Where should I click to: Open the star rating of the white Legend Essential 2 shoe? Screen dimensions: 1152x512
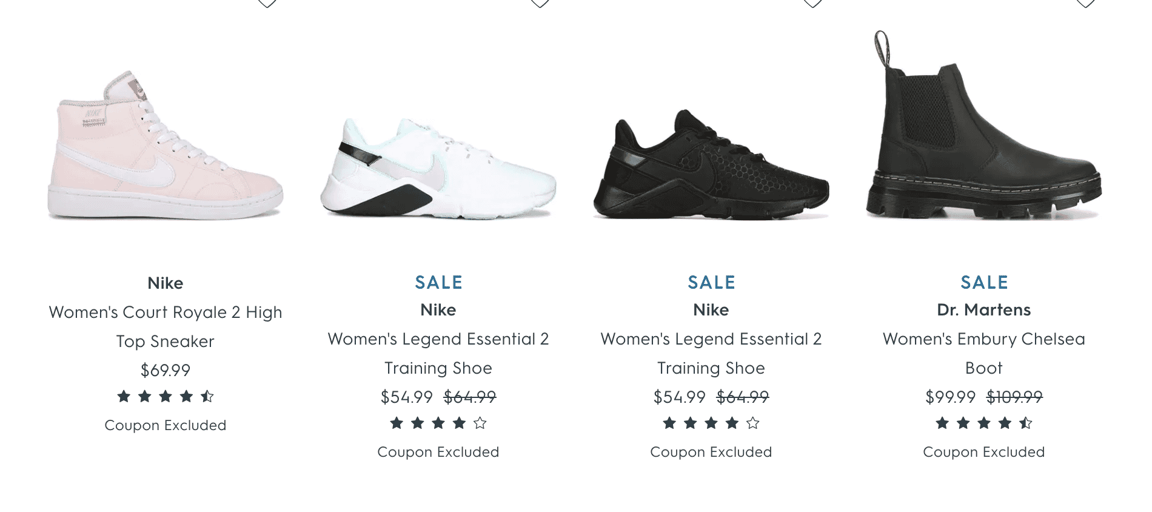tap(438, 423)
